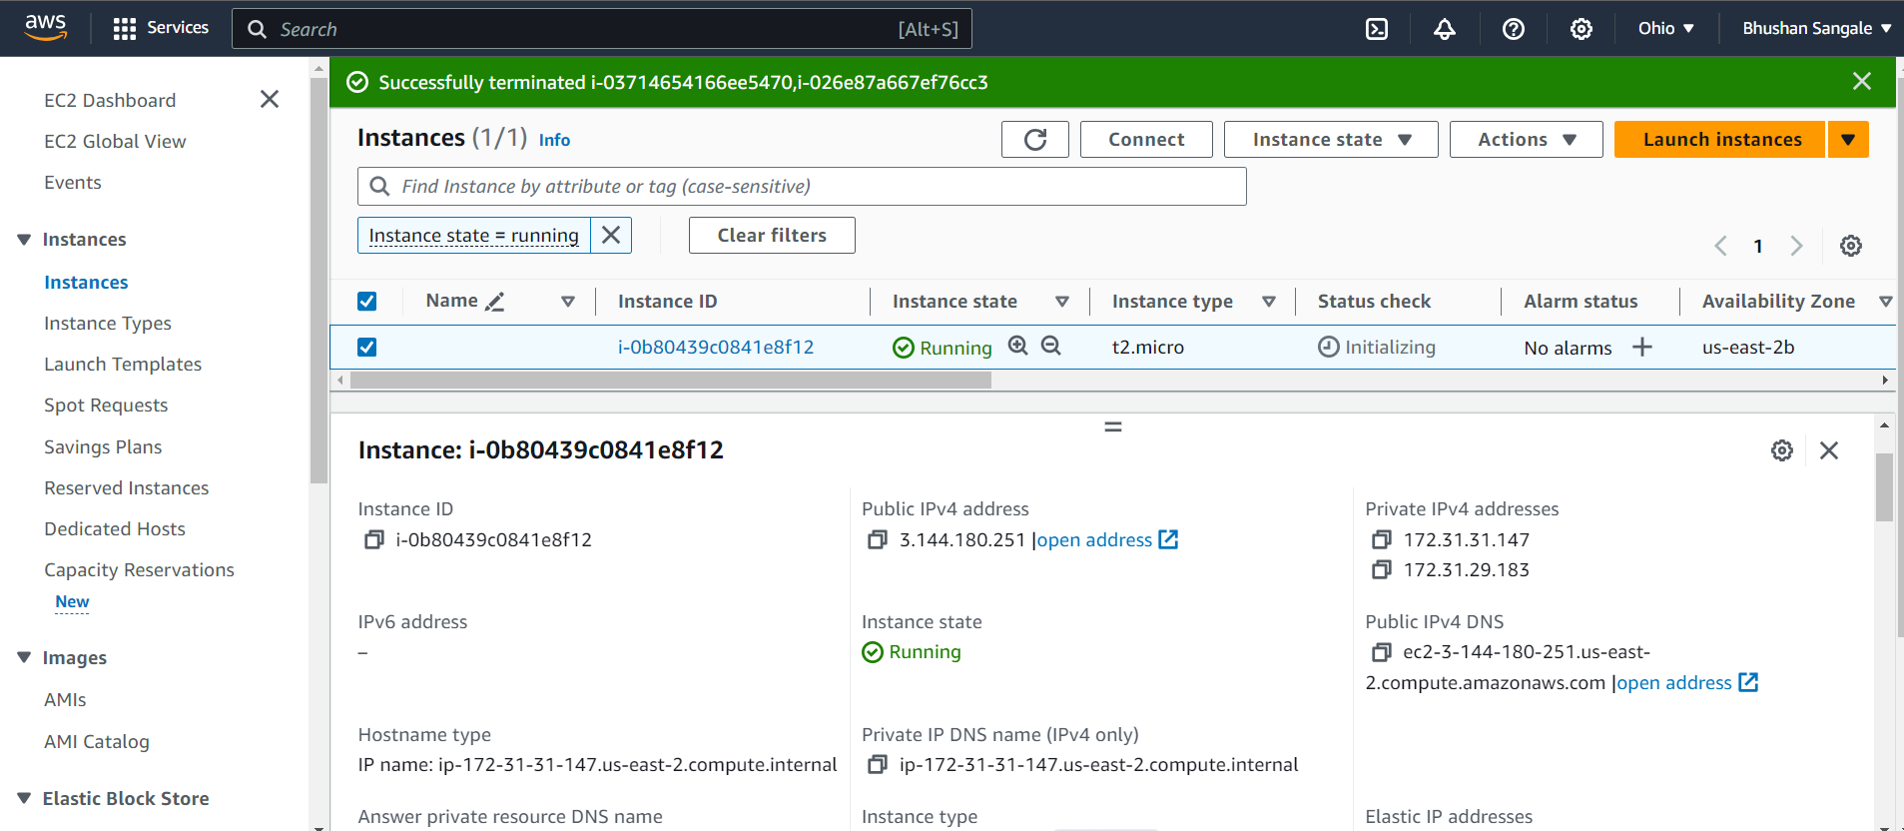
Task: Open the Instance state dropdown button
Action: [x=1331, y=140]
